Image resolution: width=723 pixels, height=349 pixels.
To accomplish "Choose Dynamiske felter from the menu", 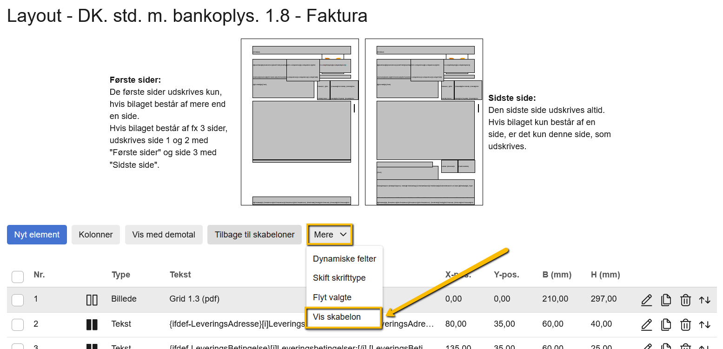I will pos(344,259).
